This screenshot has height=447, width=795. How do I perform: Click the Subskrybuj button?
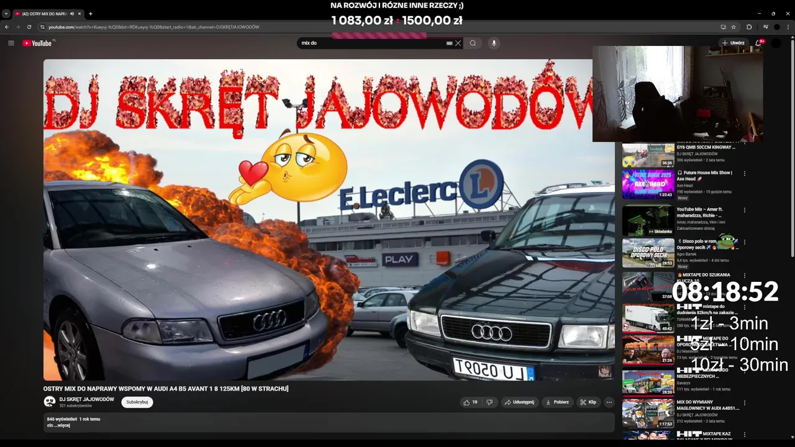point(137,402)
